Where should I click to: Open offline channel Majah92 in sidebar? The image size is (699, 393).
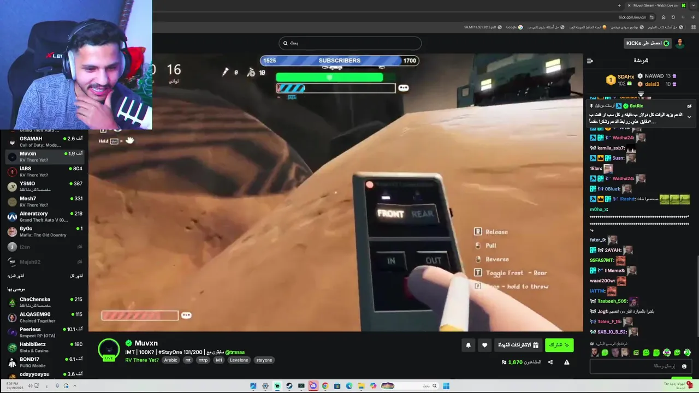[x=44, y=262]
